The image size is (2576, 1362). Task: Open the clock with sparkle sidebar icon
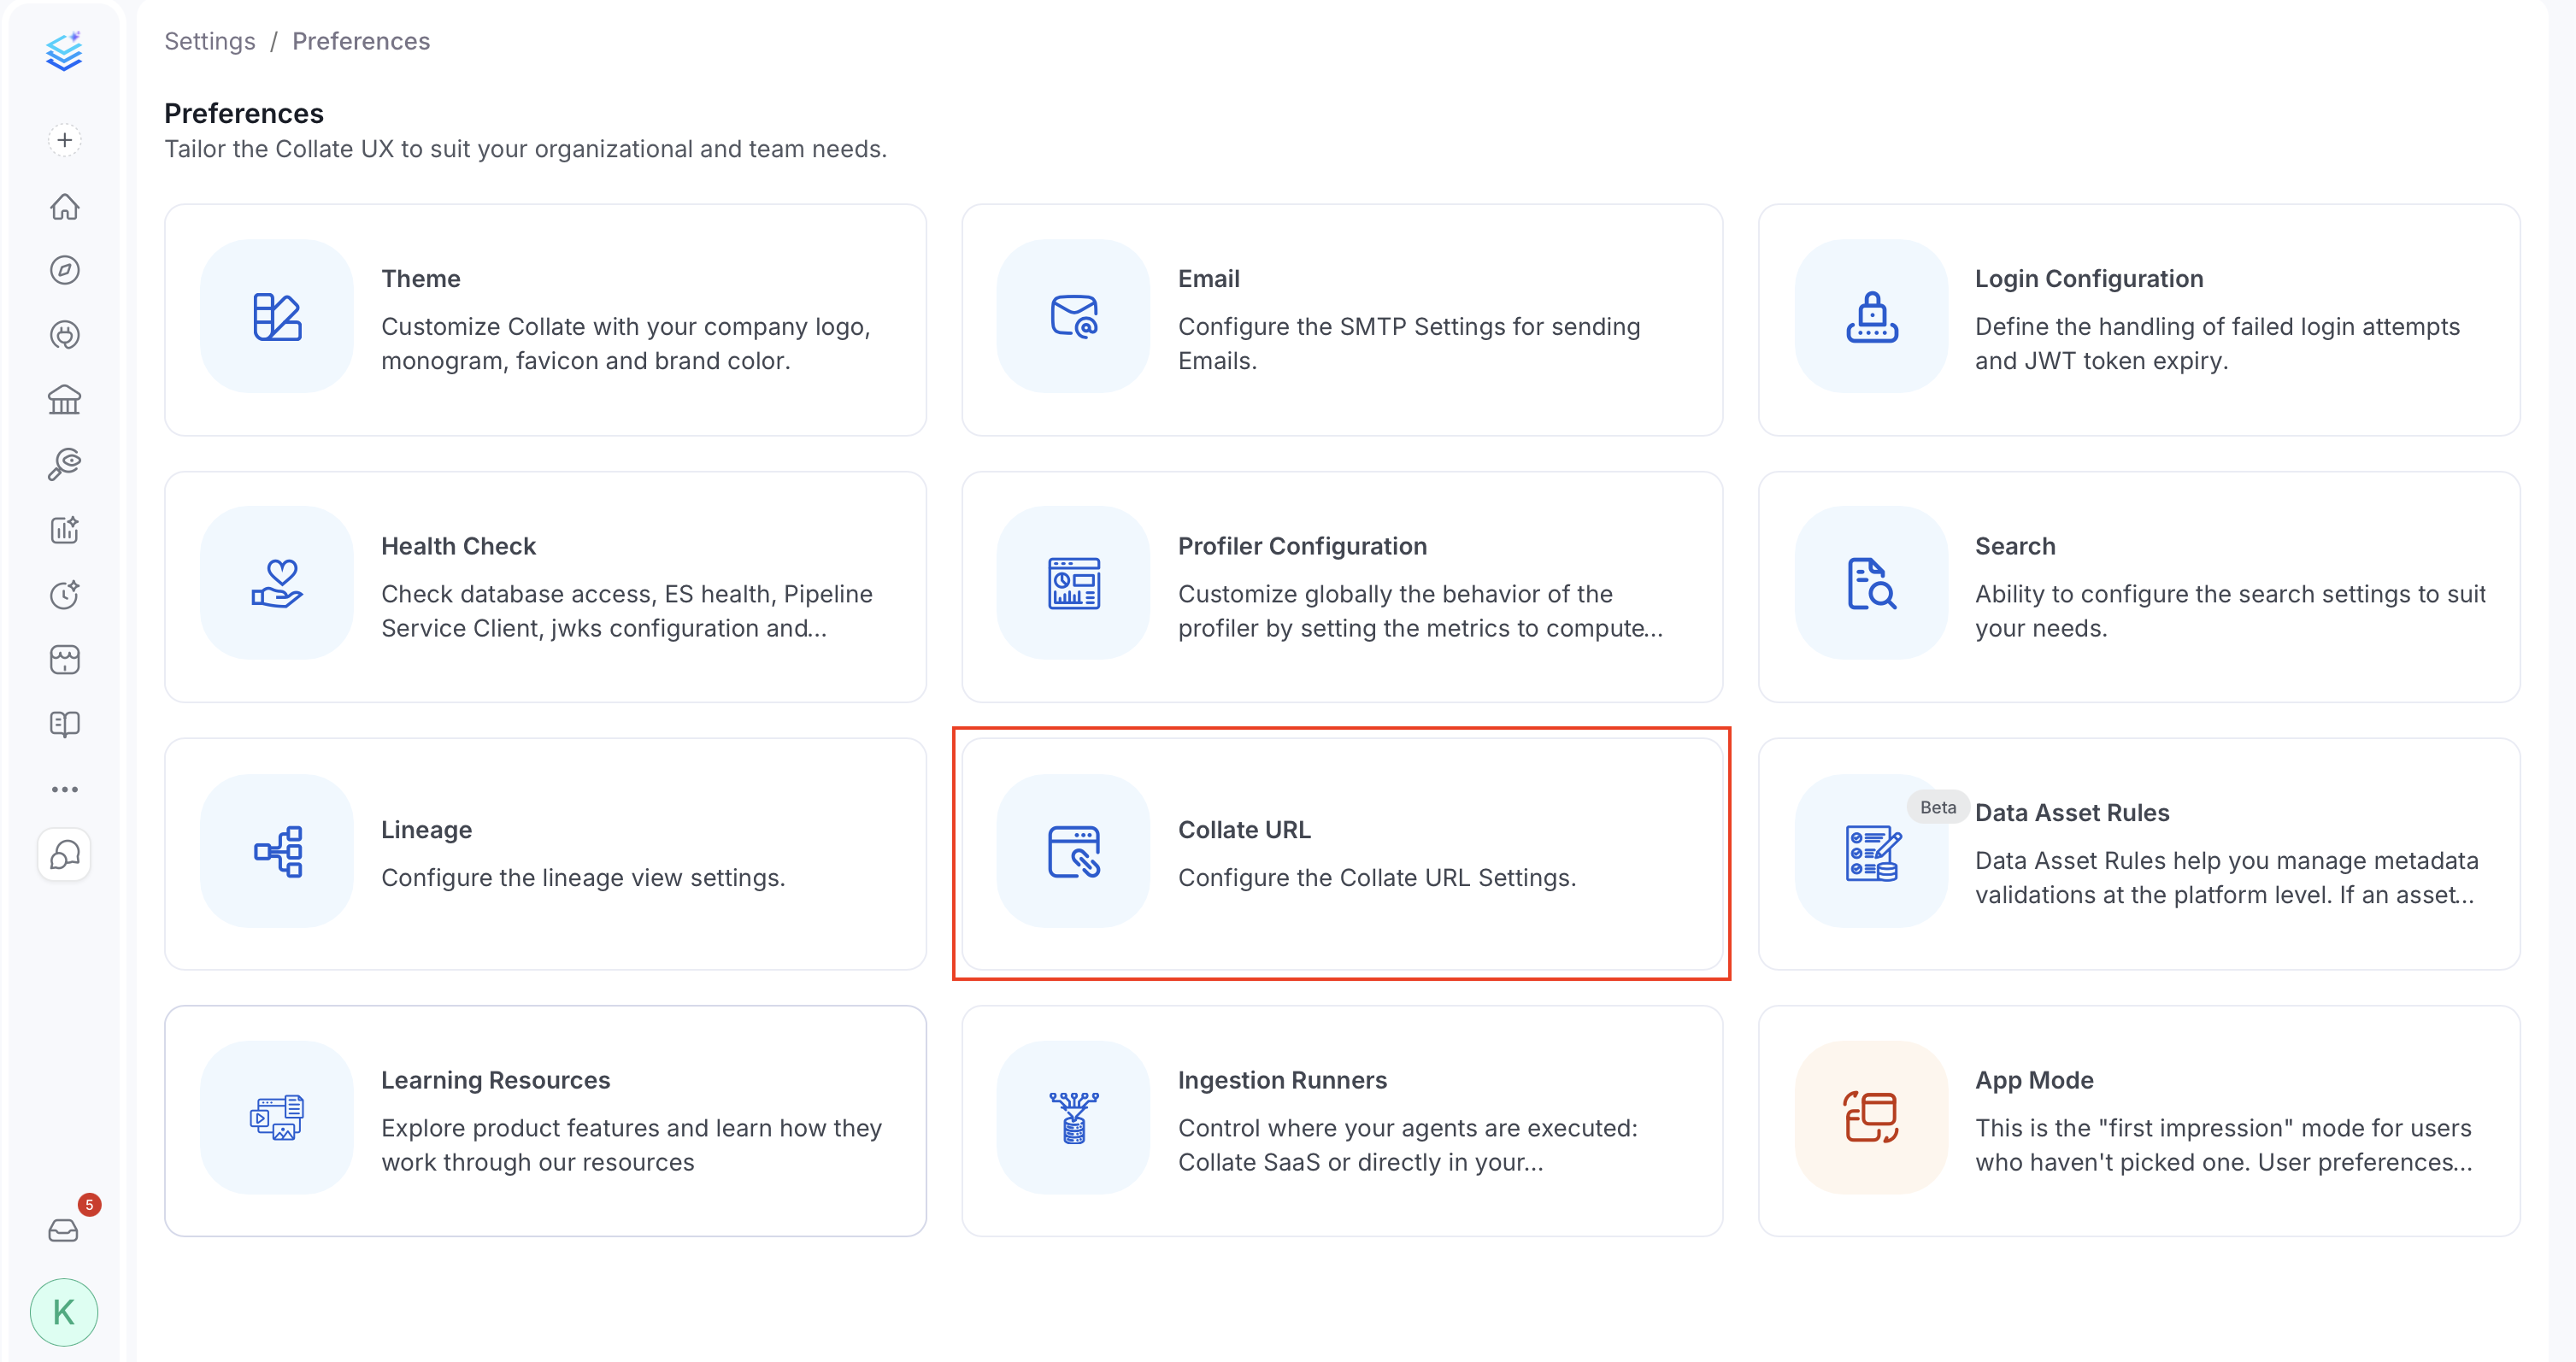coord(65,595)
